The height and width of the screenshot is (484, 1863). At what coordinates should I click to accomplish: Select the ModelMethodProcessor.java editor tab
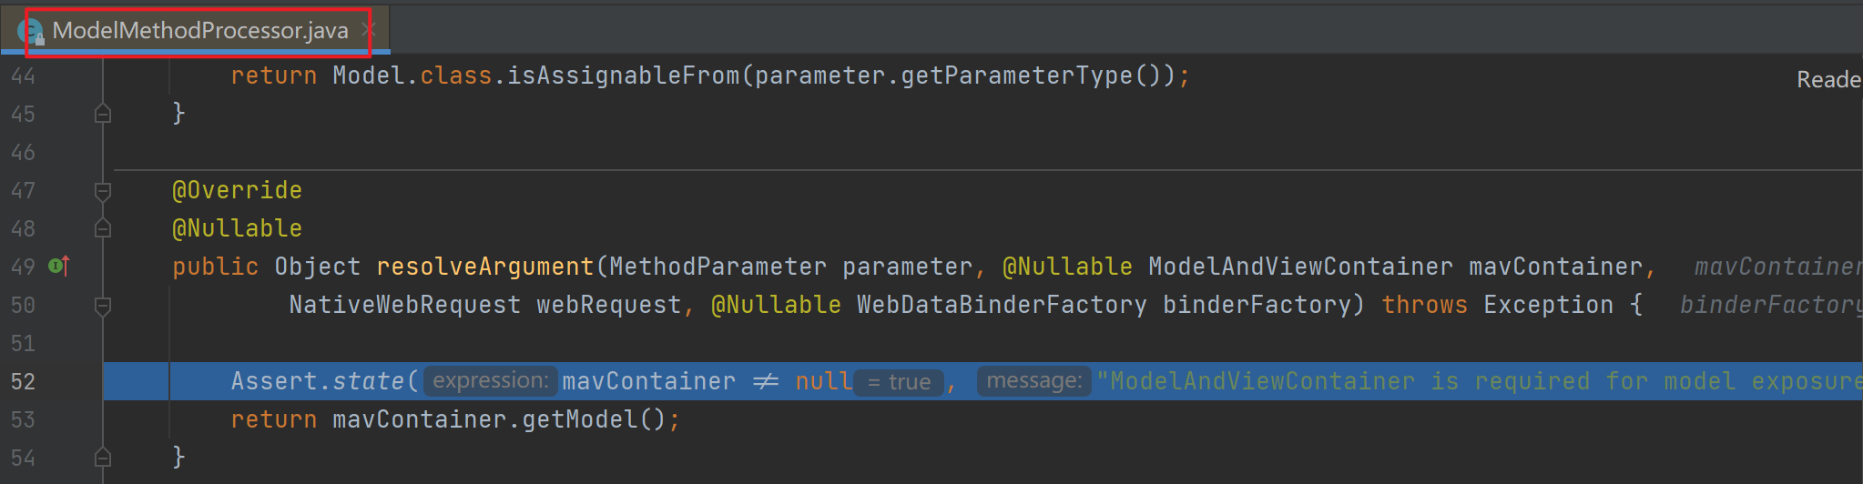click(200, 31)
